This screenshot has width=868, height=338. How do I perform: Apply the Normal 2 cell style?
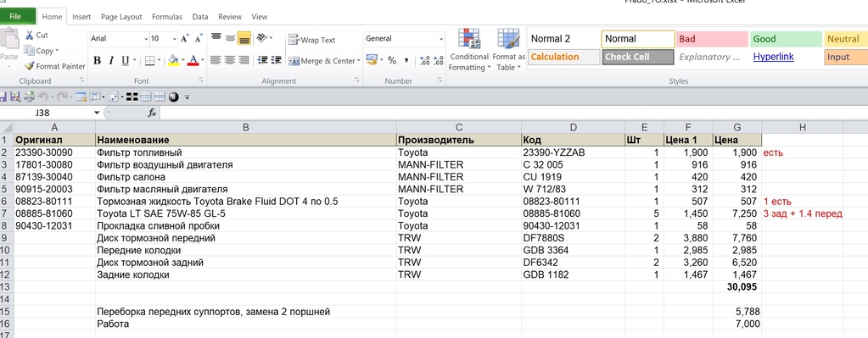pyautogui.click(x=563, y=39)
